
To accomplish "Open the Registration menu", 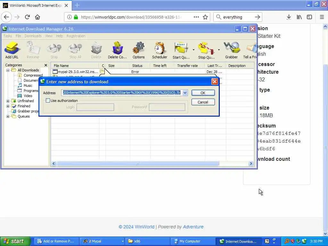I will [76, 36].
